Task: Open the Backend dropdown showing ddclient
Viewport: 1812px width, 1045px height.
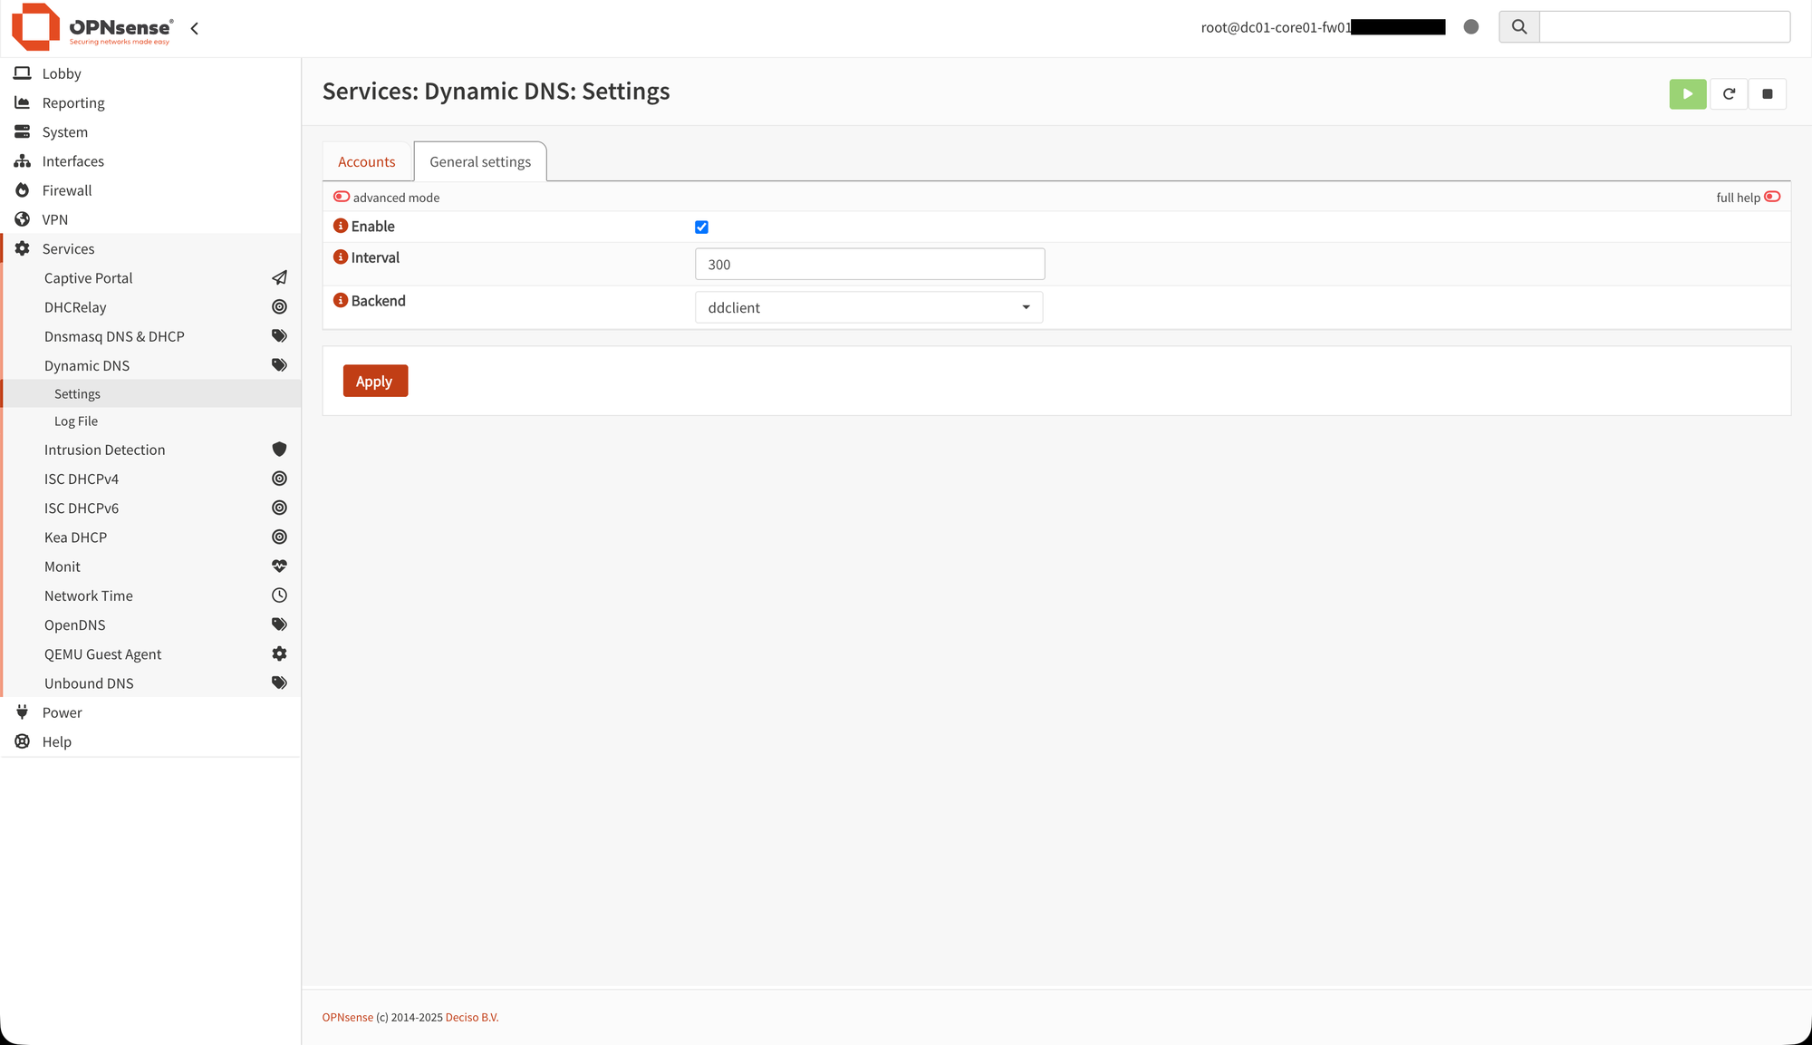Action: tap(868, 307)
